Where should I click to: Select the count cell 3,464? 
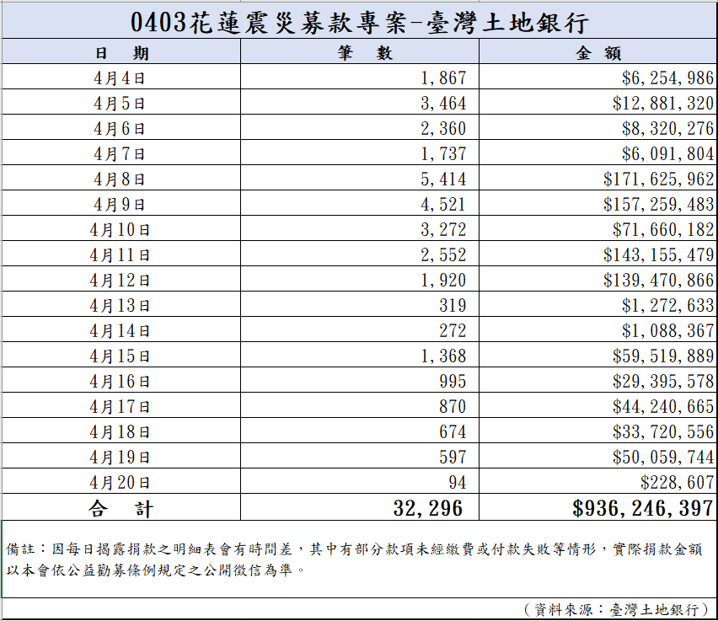[360, 102]
